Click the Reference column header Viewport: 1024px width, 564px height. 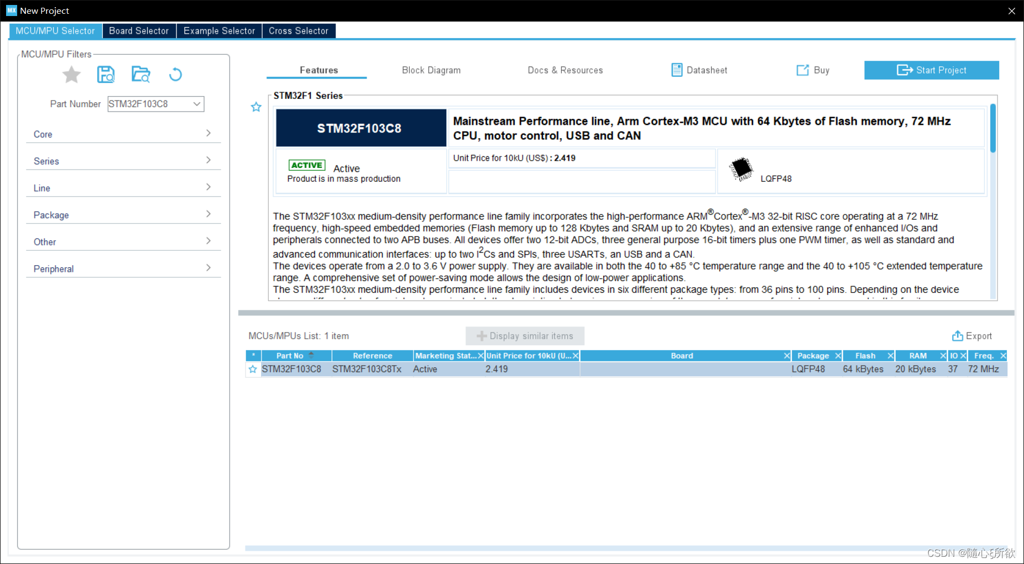[373, 356]
